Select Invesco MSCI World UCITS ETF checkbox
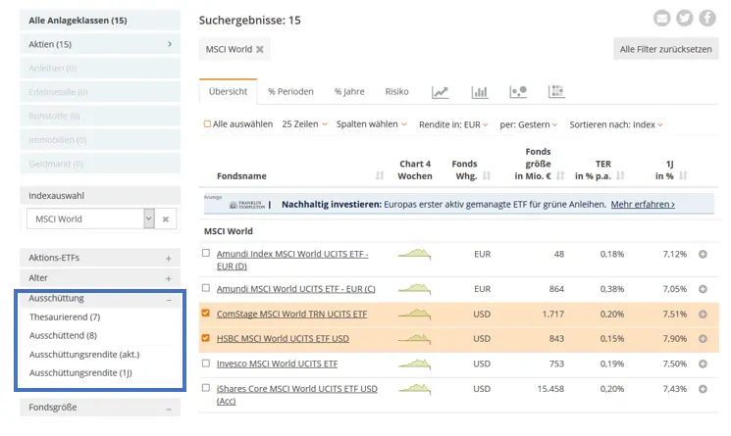This screenshot has height=436, width=731. (206, 363)
